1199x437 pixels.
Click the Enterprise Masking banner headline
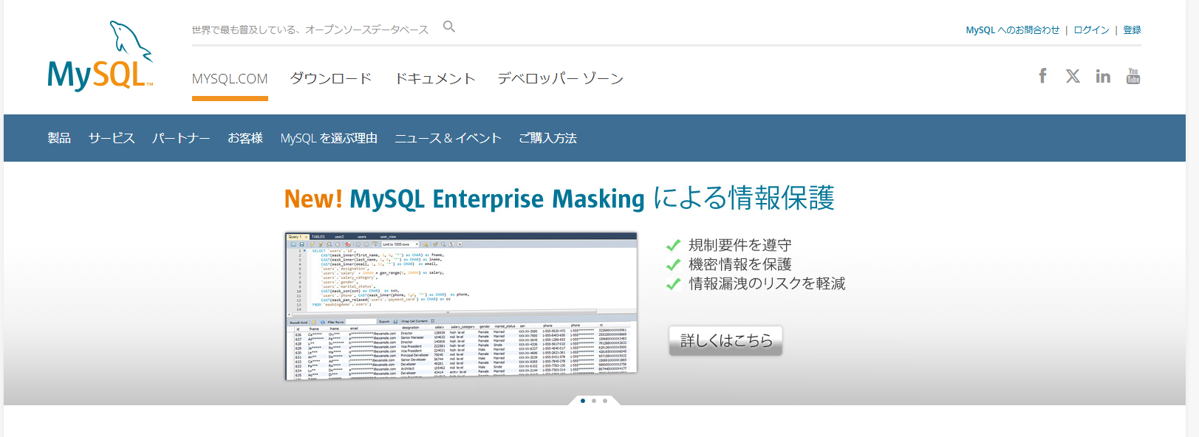(559, 199)
